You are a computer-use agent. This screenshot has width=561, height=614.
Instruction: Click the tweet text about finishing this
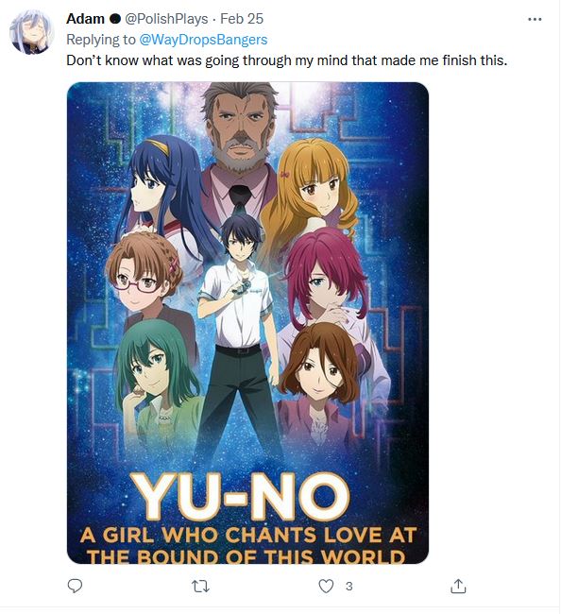tap(286, 60)
